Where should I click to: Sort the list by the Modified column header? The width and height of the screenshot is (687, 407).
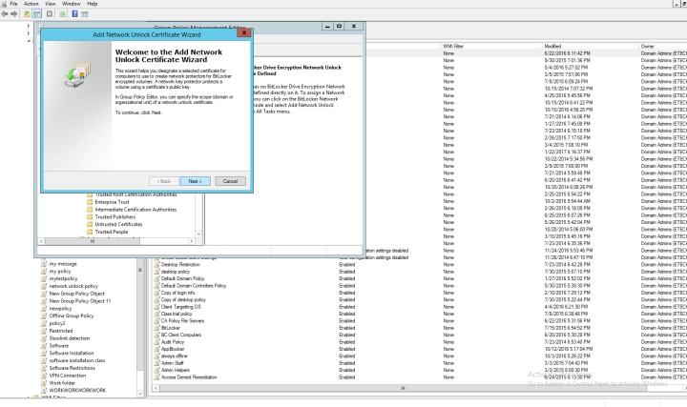tap(591, 46)
